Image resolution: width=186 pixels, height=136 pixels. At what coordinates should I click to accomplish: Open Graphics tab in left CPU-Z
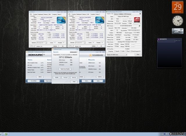[55, 14]
